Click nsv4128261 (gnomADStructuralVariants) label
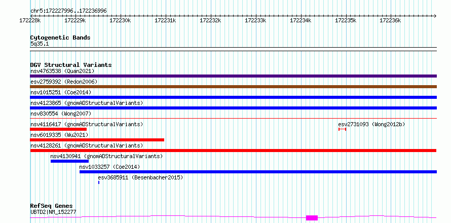Screen dimensions: 451x223 tap(87, 145)
